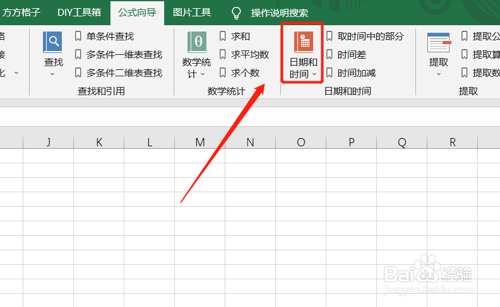Choose the 求平均数 formula option

[x=250, y=54]
